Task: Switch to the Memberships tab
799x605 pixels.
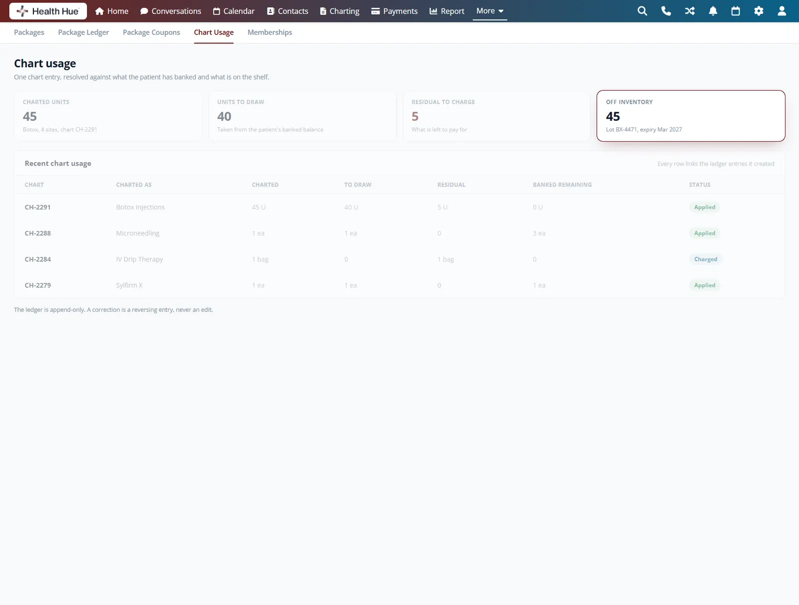Action: pos(270,32)
